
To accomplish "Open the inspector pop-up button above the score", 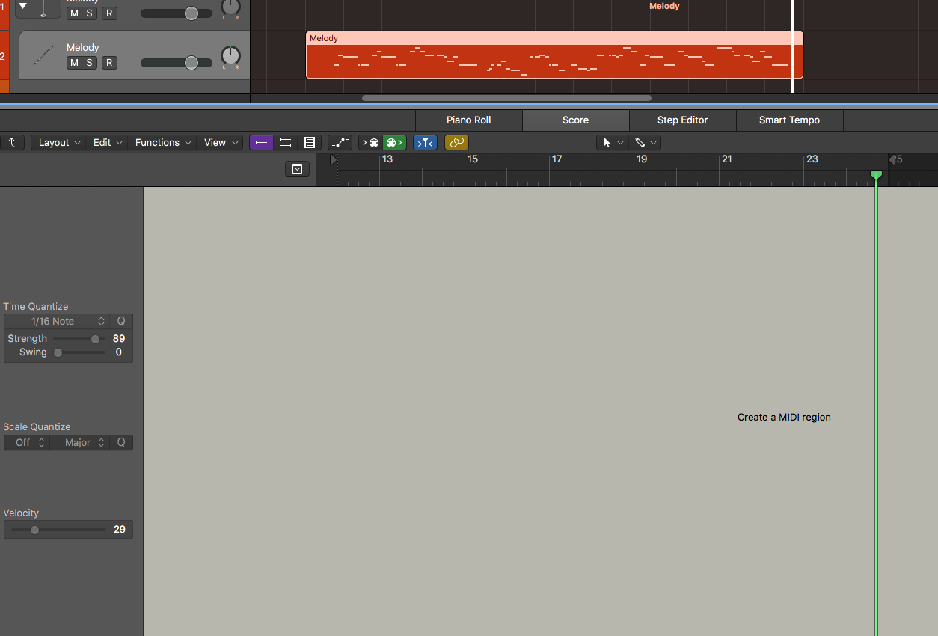I will [297, 169].
